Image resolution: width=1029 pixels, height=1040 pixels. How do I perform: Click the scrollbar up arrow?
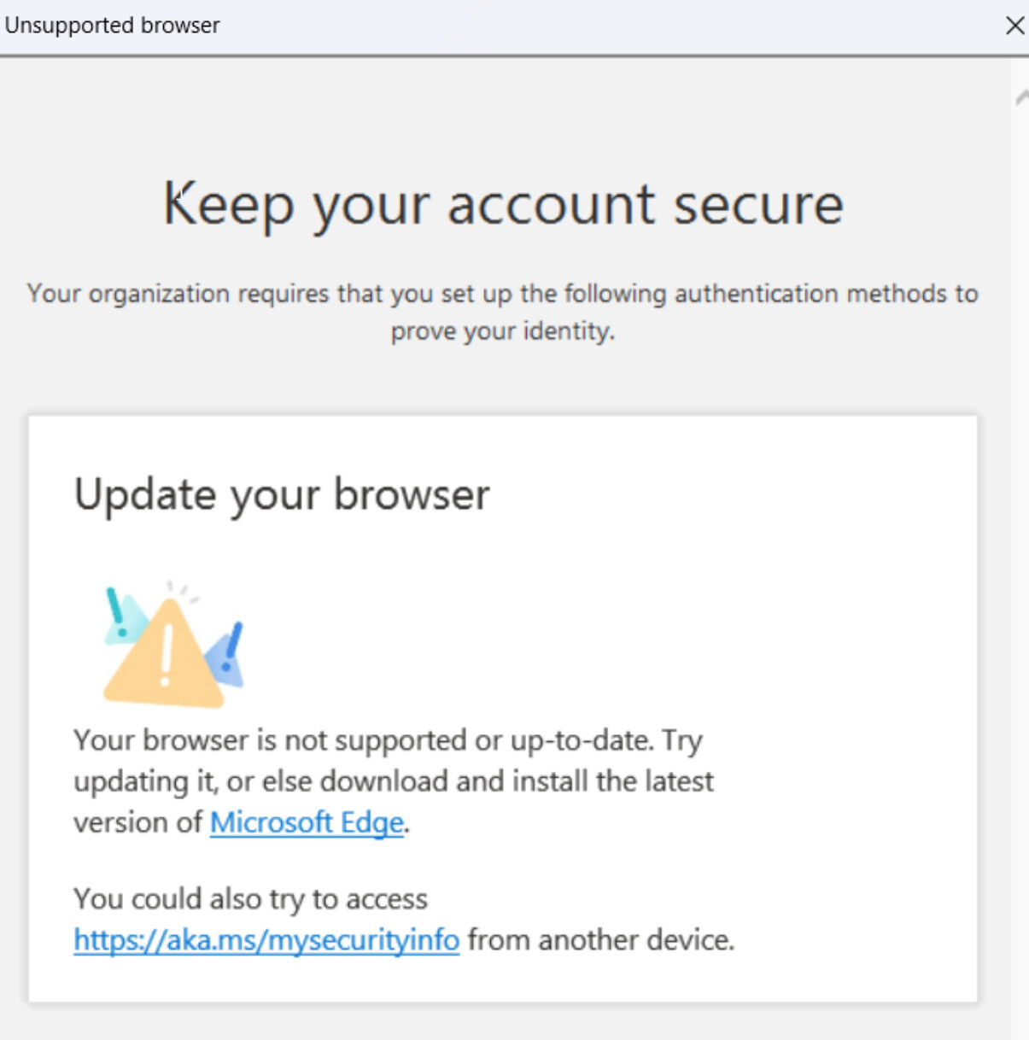1021,99
